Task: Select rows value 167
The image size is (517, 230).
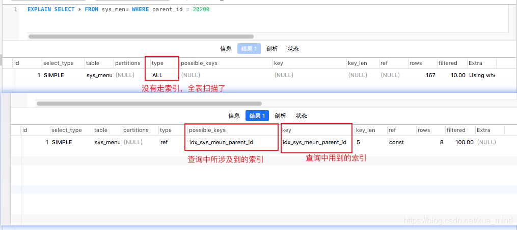Action: pyautogui.click(x=430, y=75)
